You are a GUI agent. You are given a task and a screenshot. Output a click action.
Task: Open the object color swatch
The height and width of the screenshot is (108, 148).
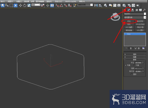pyautogui.click(x=145, y=14)
